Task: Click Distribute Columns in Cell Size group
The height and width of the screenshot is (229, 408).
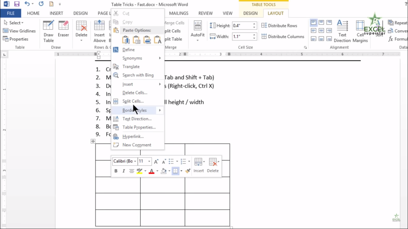Action: pyautogui.click(x=283, y=37)
